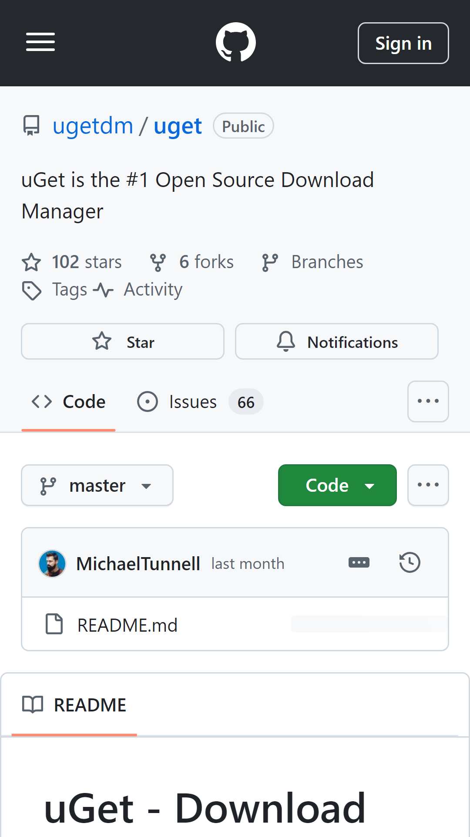Select the Code repository tab
This screenshot has height=837, width=470.
(68, 402)
